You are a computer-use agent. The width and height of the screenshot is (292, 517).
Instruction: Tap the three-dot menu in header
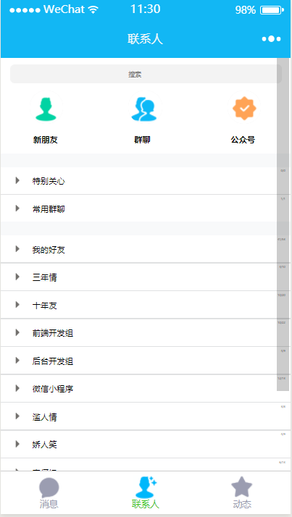click(x=271, y=39)
